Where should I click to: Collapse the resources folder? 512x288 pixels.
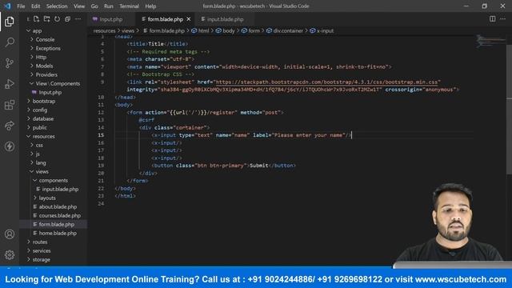point(43,137)
